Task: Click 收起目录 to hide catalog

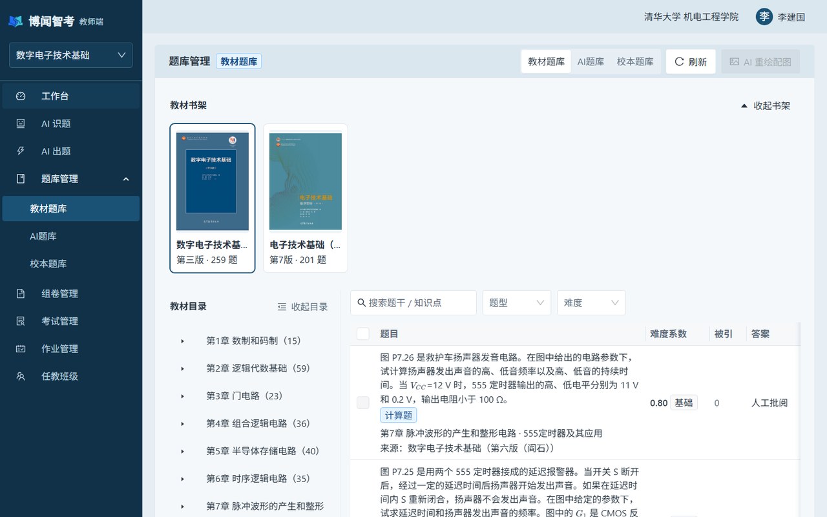Action: (x=302, y=307)
